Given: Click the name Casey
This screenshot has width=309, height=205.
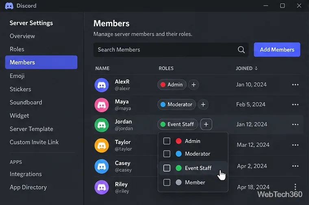Looking at the screenshot, I should tap(122, 163).
